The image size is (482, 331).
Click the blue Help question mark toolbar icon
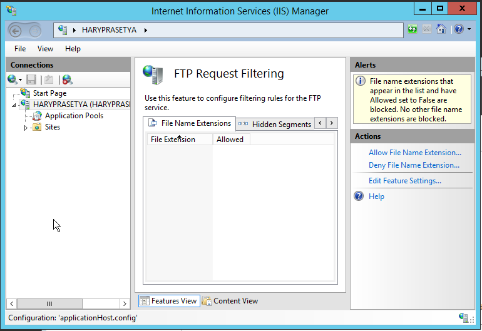(x=458, y=29)
